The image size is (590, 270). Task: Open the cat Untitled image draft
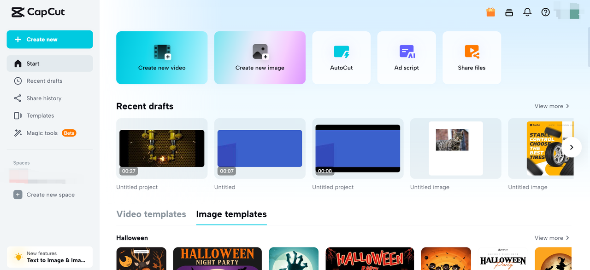[x=456, y=149]
